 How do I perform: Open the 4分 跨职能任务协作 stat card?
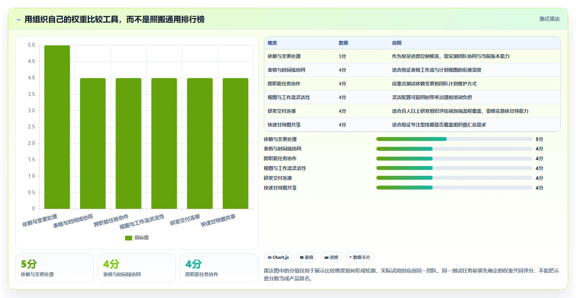pos(219,268)
